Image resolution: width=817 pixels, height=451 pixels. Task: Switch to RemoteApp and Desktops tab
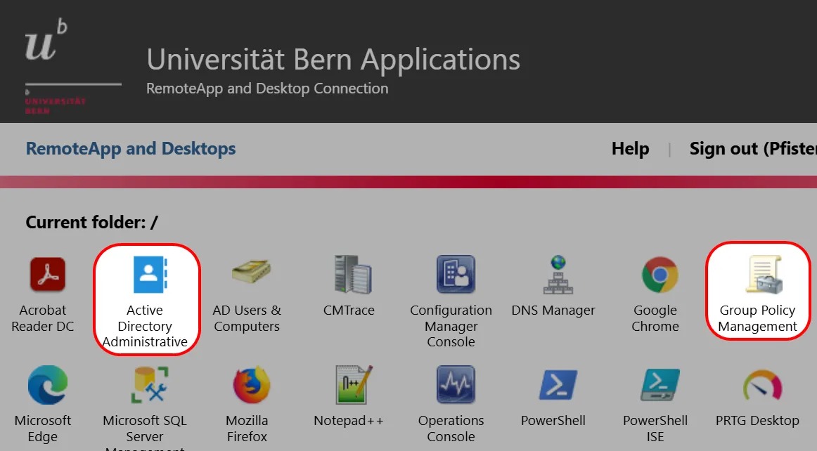(x=131, y=148)
